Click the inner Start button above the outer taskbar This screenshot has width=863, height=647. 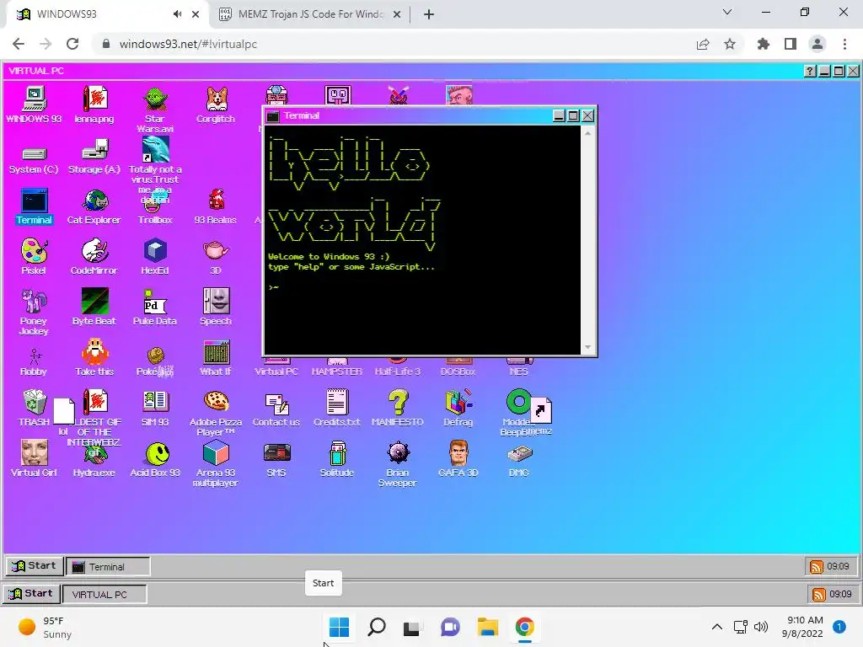[x=34, y=566]
